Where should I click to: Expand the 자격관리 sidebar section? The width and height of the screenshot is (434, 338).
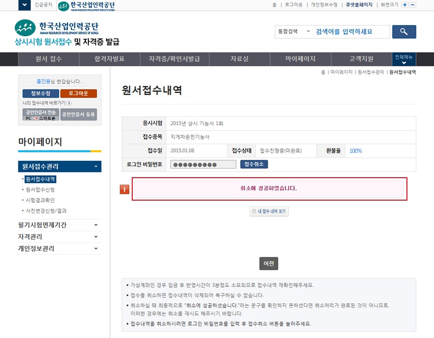click(x=96, y=237)
